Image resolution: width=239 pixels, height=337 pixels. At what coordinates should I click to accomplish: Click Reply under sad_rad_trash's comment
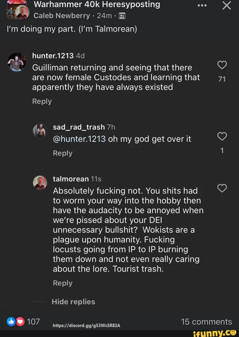pos(62,153)
